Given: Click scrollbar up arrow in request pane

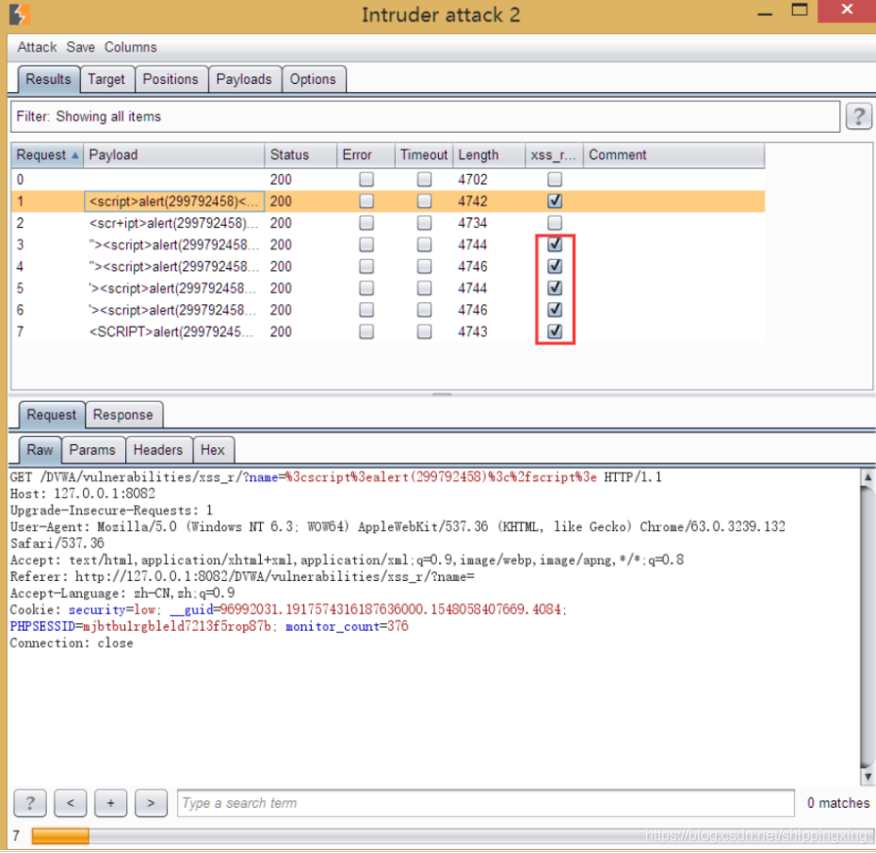Looking at the screenshot, I should point(868,477).
